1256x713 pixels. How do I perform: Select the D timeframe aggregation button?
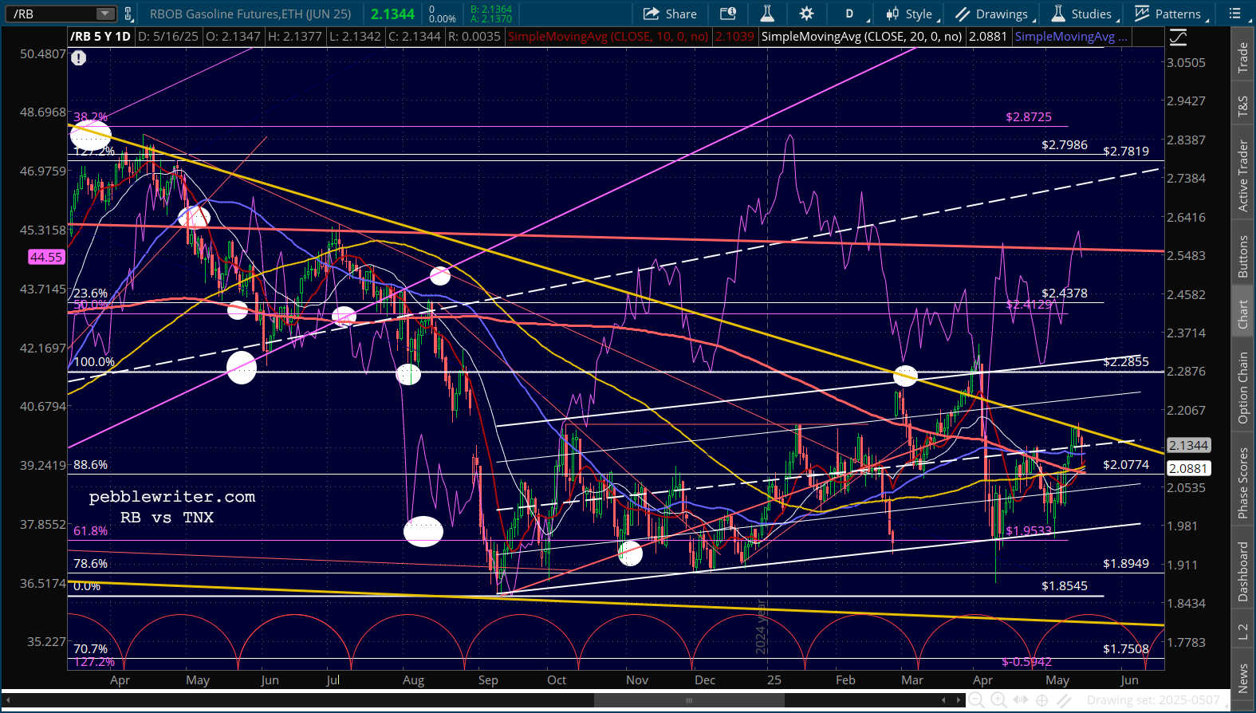[x=849, y=14]
